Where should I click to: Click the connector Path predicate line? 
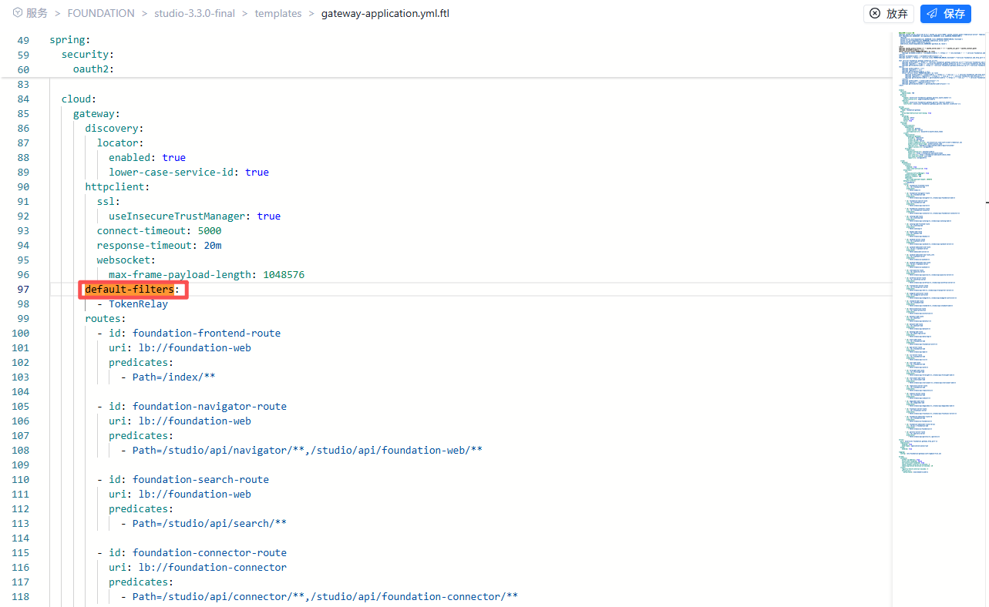[x=319, y=596]
